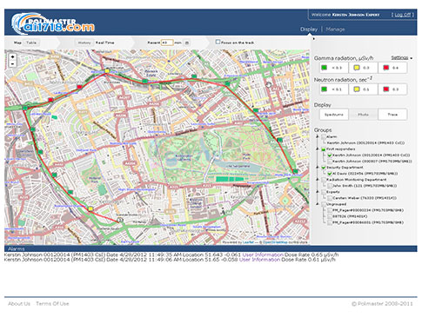This screenshot has width=422, height=317.
Task: Collapse the Ungrouped tree node
Action: point(318,204)
